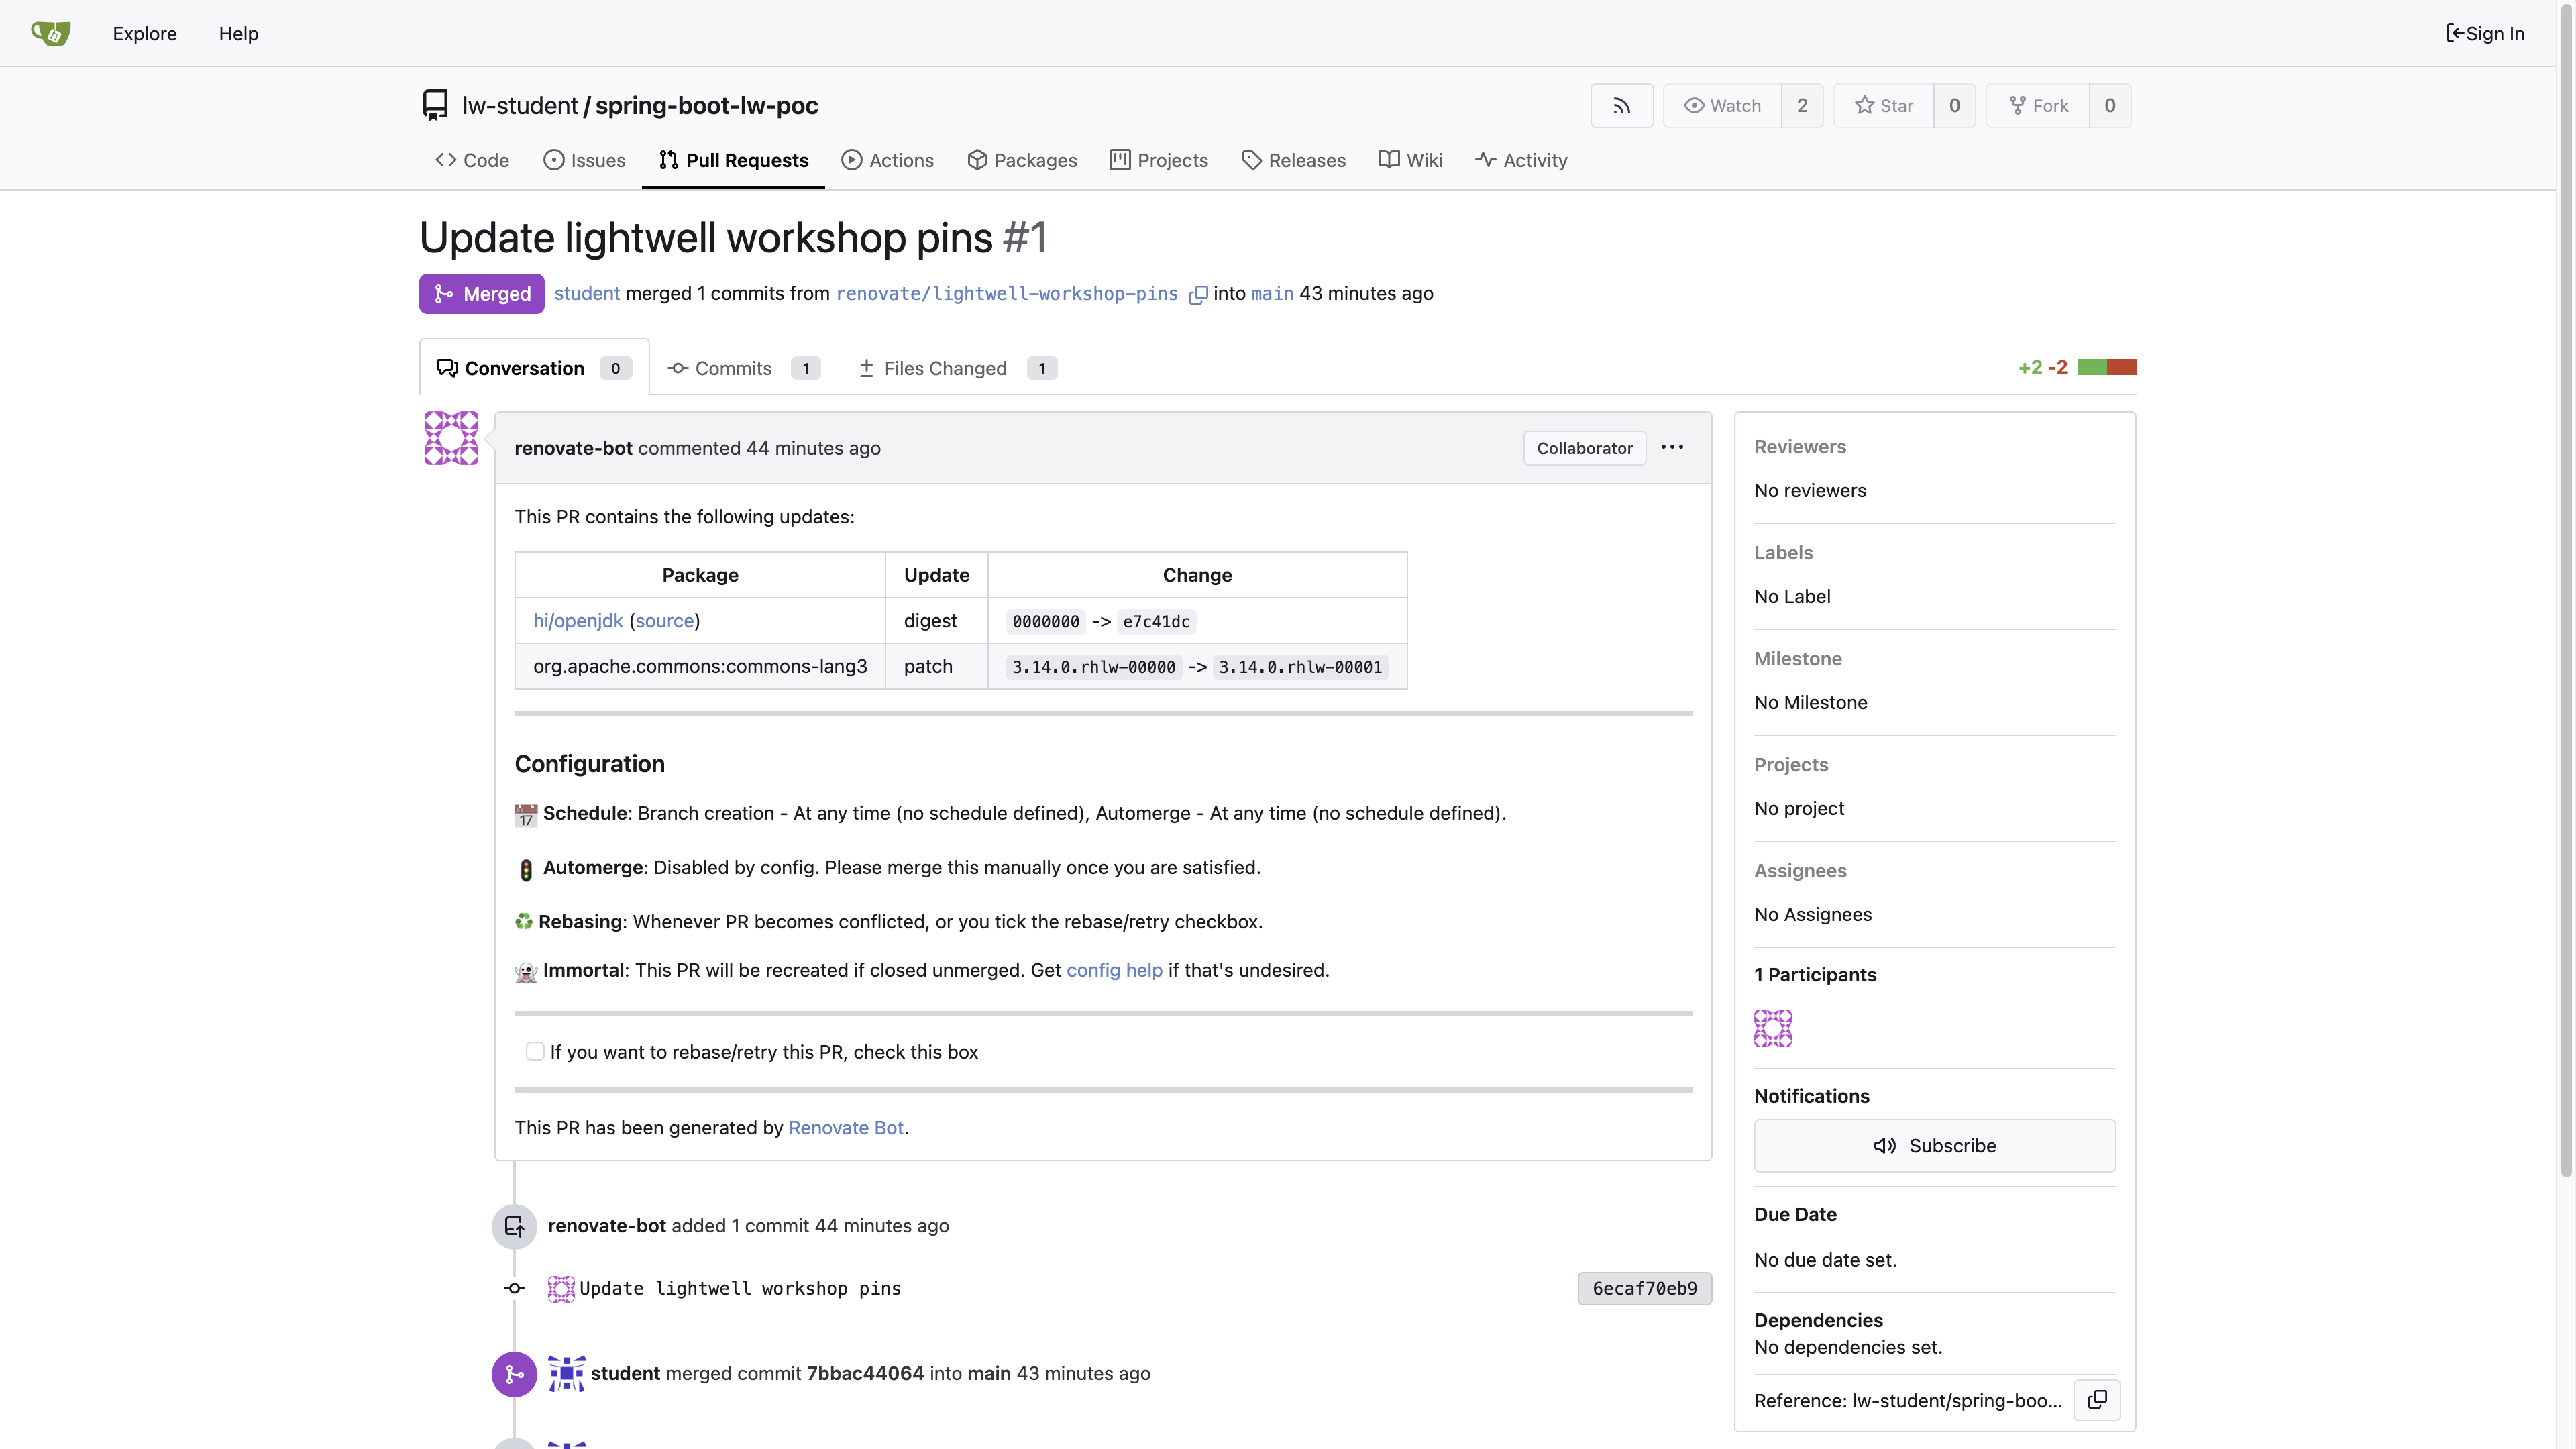Open renovate-bot commenter name link
Viewport: 2576px width, 1449px height.
click(x=573, y=448)
